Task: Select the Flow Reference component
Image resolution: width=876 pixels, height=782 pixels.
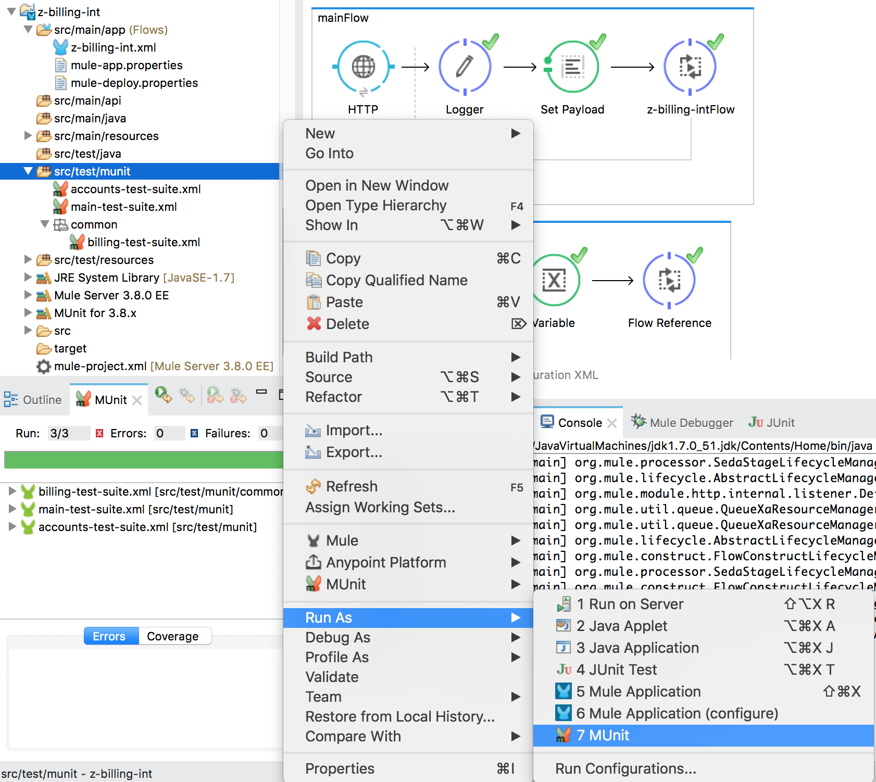Action: coord(669,280)
